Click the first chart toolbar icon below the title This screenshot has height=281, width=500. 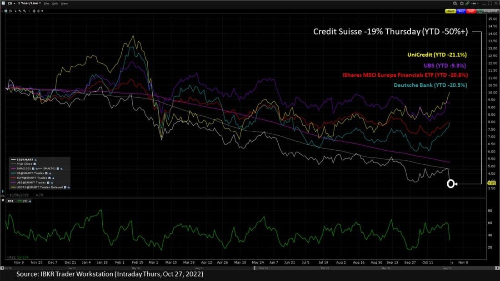[6, 11]
